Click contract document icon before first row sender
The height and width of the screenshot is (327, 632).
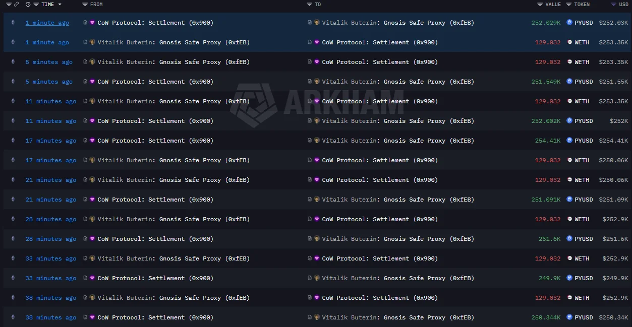coord(85,23)
